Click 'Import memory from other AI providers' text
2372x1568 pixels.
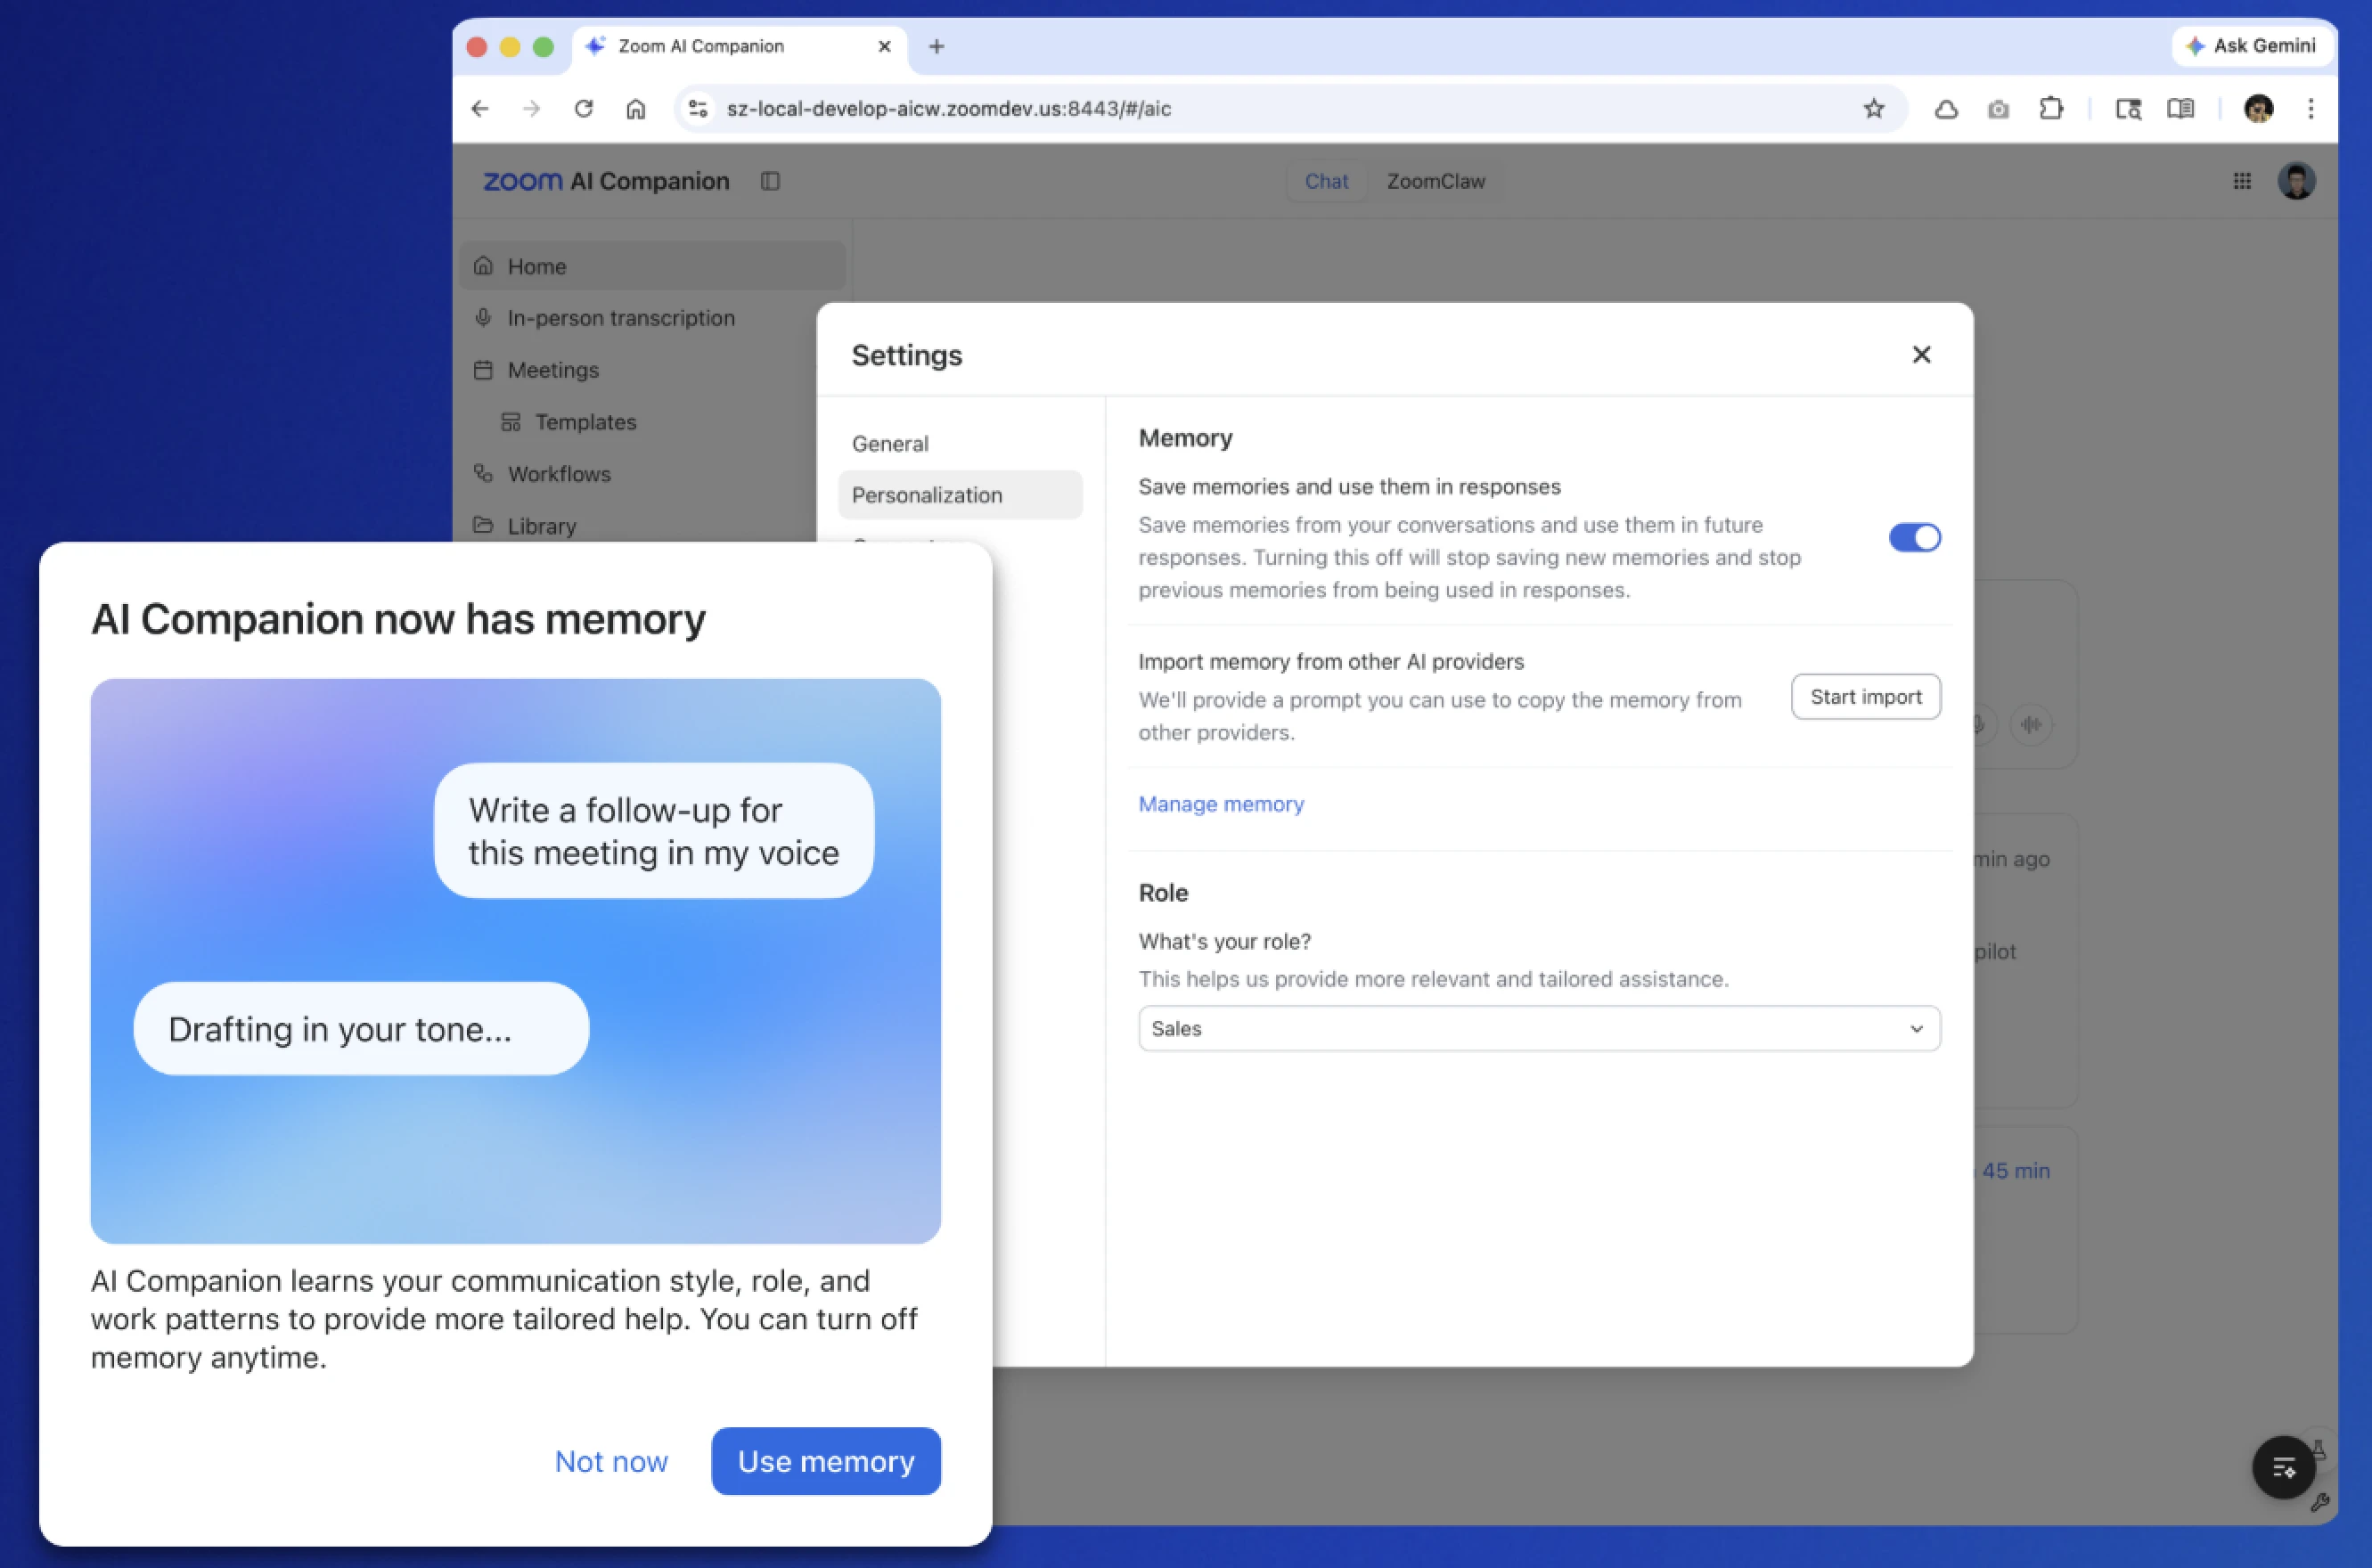(1331, 662)
